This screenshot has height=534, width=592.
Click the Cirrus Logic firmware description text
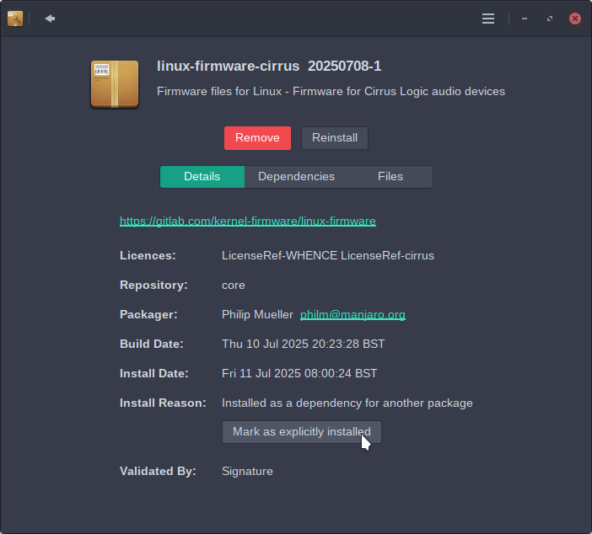tap(331, 91)
